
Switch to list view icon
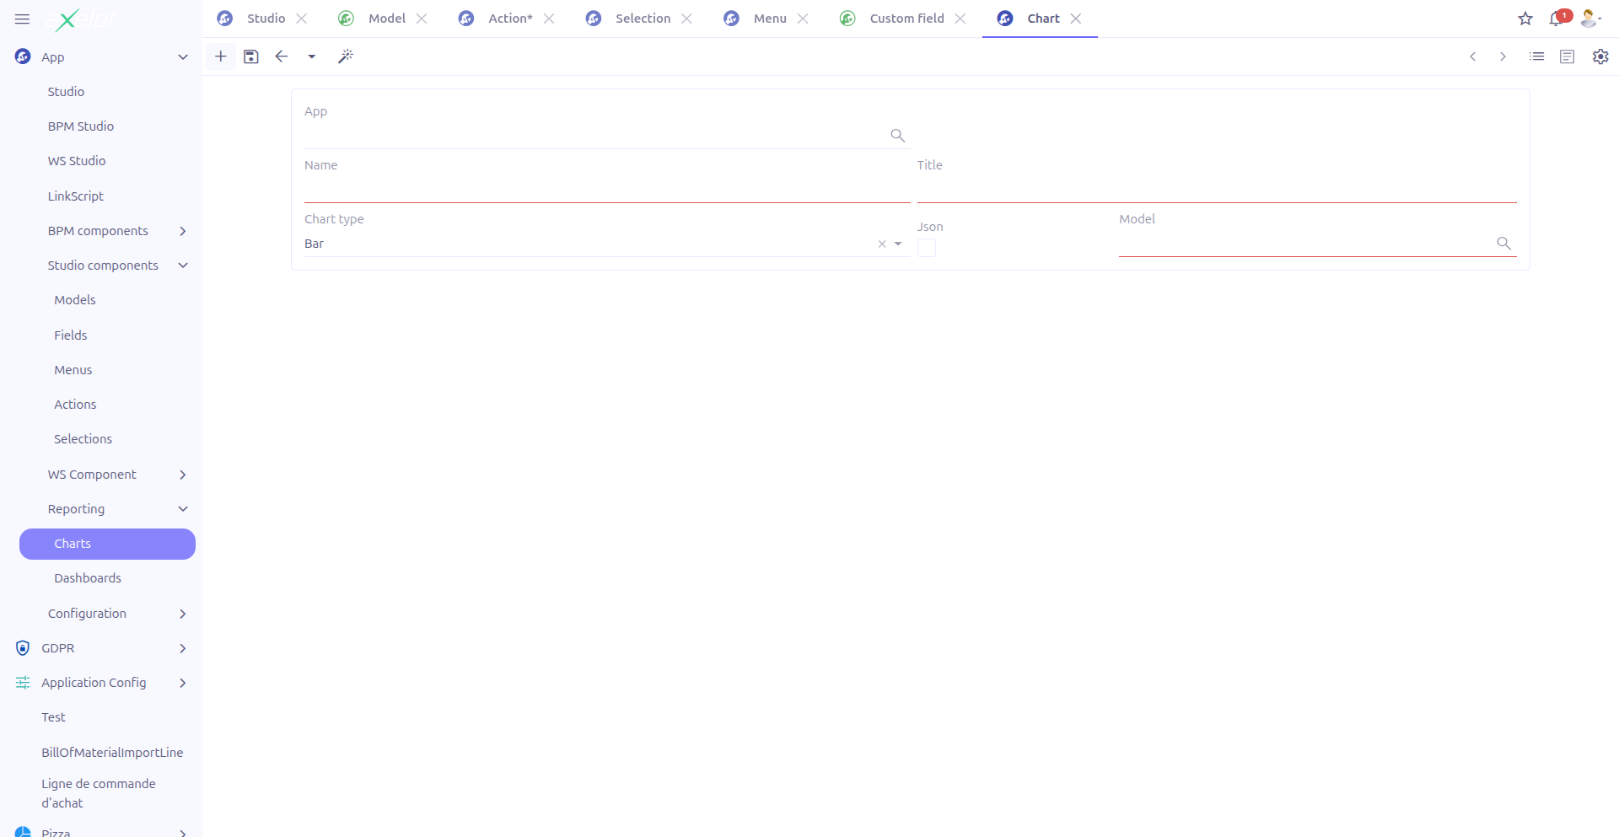click(1537, 56)
